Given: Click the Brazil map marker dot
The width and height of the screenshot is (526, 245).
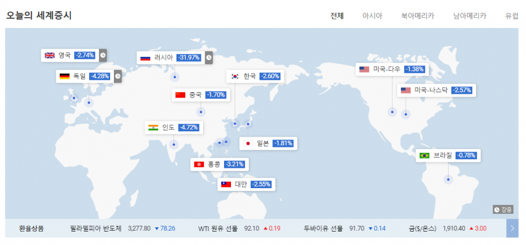Looking at the screenshot, I should [448, 180].
